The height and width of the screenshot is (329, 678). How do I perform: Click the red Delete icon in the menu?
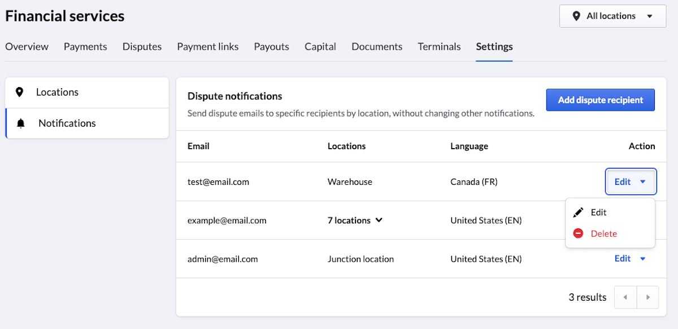[x=578, y=233]
